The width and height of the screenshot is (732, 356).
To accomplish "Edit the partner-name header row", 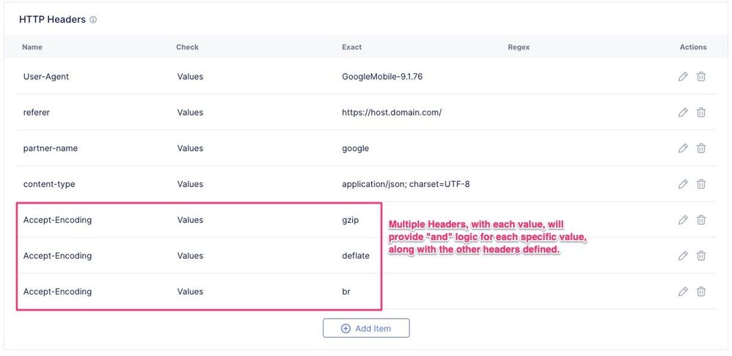I will pyautogui.click(x=683, y=148).
